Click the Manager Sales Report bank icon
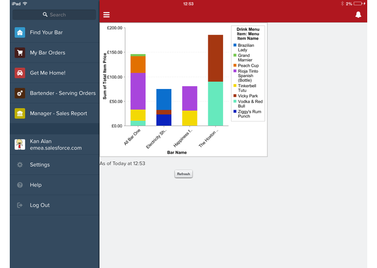 20,113
